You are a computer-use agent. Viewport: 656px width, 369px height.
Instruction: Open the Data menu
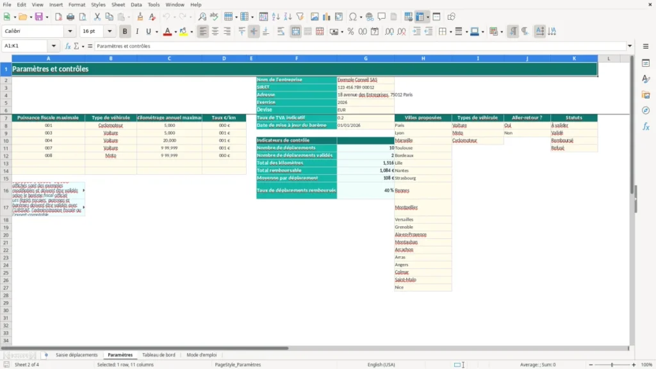pyautogui.click(x=136, y=4)
